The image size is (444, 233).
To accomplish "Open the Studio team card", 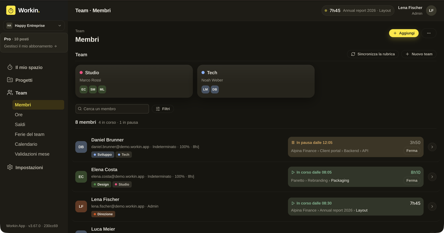I will (134, 81).
